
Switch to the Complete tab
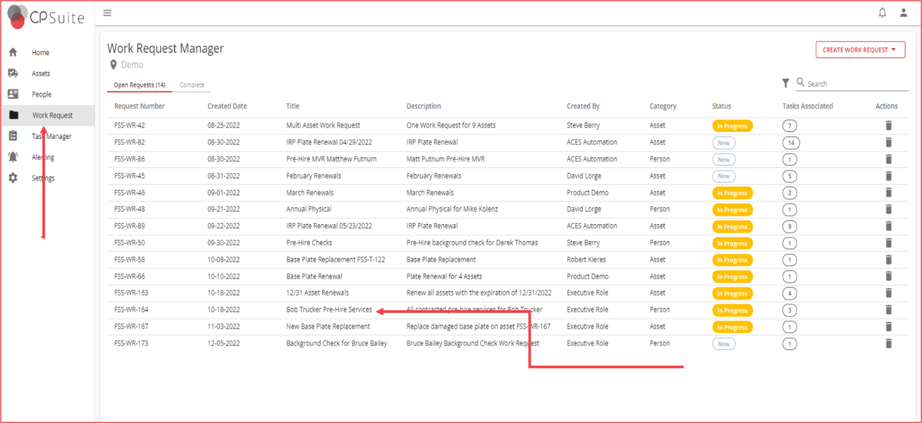point(192,85)
